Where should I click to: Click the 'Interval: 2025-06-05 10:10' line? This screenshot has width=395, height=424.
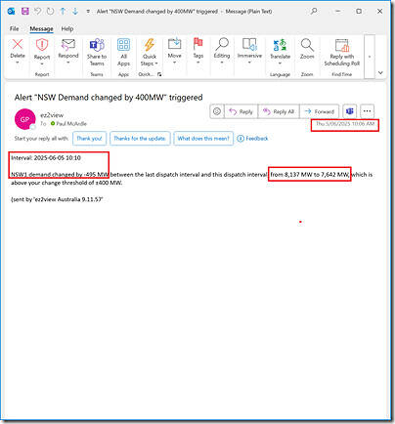click(x=46, y=157)
